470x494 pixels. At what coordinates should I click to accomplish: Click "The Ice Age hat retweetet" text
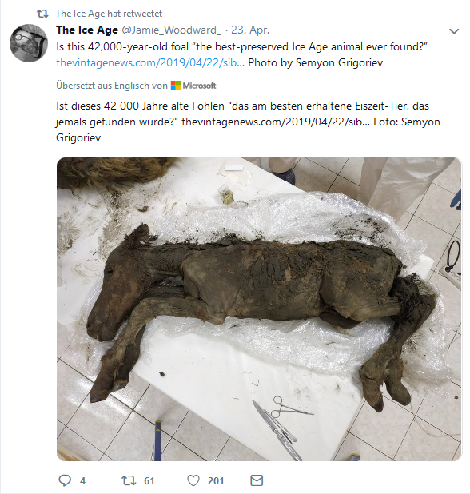(109, 14)
